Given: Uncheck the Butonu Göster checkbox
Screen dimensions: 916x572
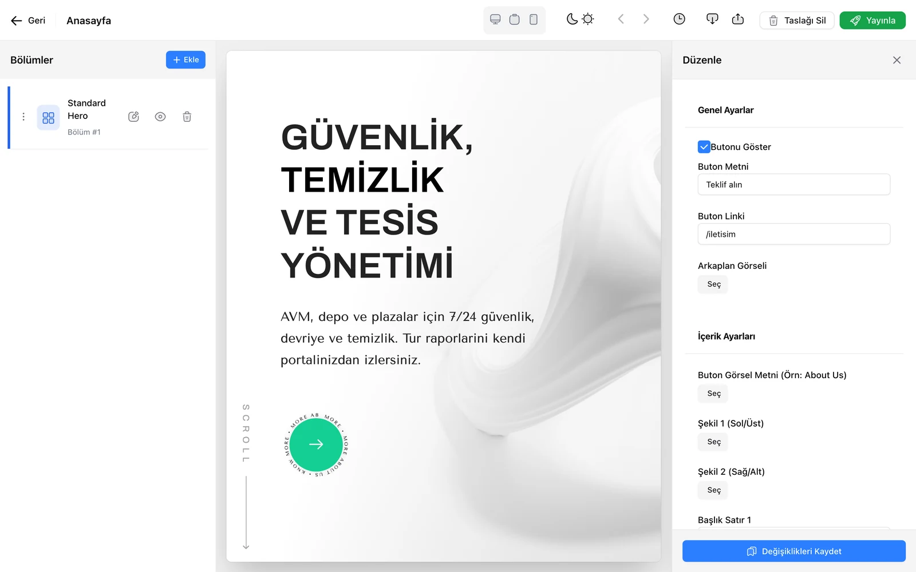Looking at the screenshot, I should (704, 147).
